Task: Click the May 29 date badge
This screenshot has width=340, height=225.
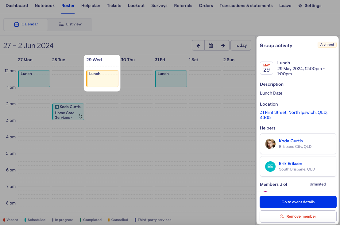Action: click(266, 68)
